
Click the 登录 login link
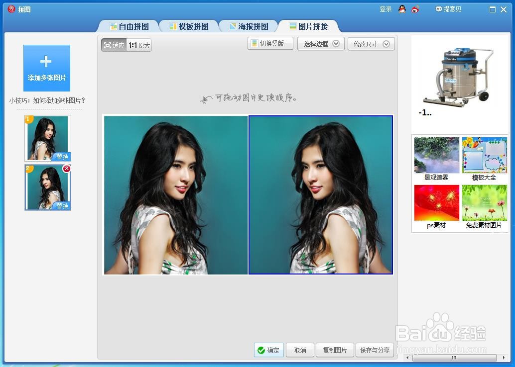(386, 9)
